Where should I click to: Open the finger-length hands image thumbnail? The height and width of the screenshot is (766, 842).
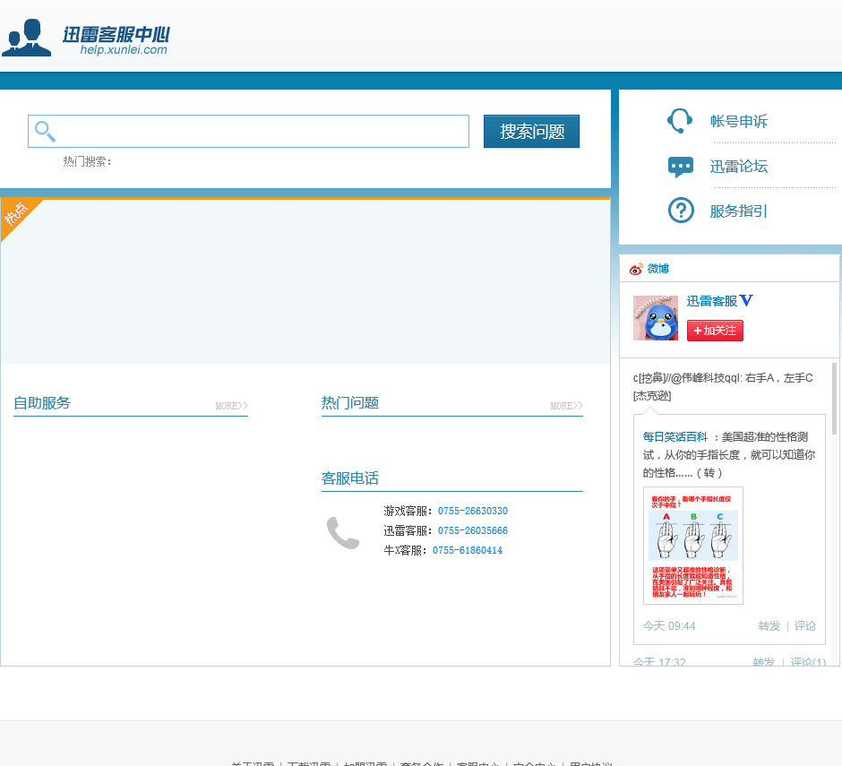(692, 546)
